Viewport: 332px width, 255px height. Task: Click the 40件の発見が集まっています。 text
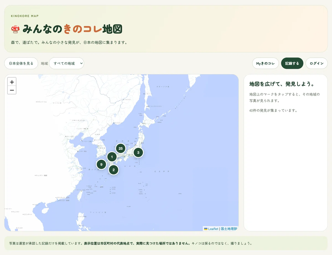(x=273, y=111)
